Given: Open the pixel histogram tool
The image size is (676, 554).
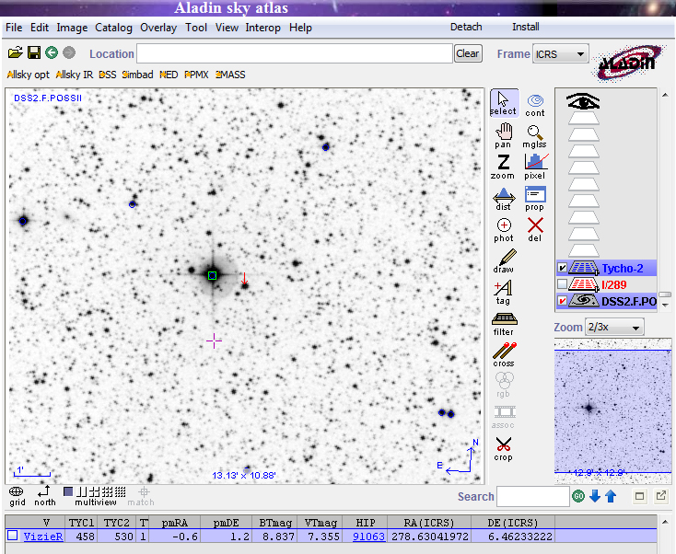Looking at the screenshot, I should (x=535, y=167).
